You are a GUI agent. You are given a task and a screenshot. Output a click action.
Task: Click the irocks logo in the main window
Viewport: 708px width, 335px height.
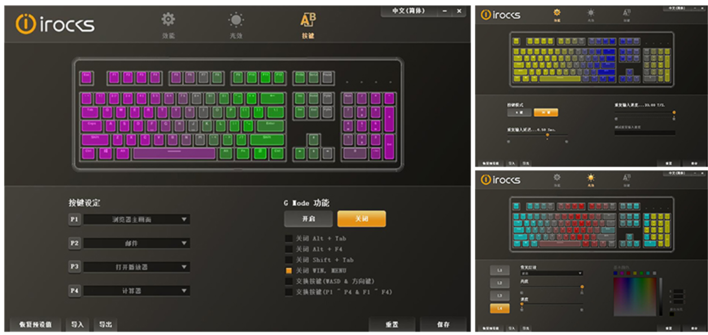[x=55, y=24]
